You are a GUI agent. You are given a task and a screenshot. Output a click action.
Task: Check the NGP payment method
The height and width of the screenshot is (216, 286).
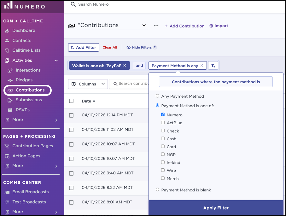click(x=163, y=154)
